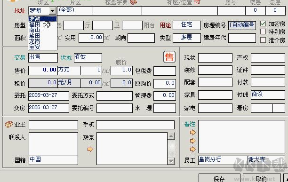
Task: Click the 类型 field showing 多层
Action: click(187, 38)
